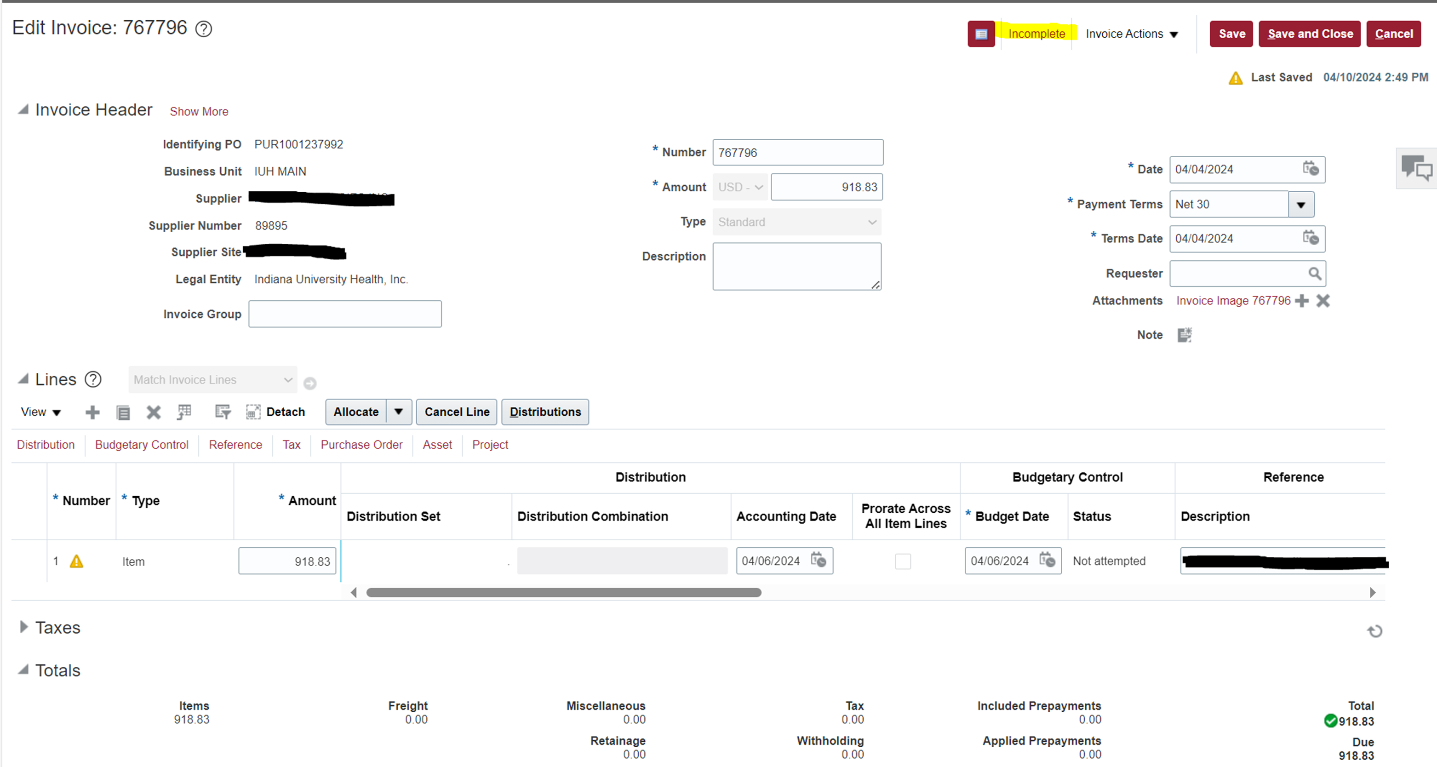Click inside the Description field
The width and height of the screenshot is (1437, 767).
796,266
